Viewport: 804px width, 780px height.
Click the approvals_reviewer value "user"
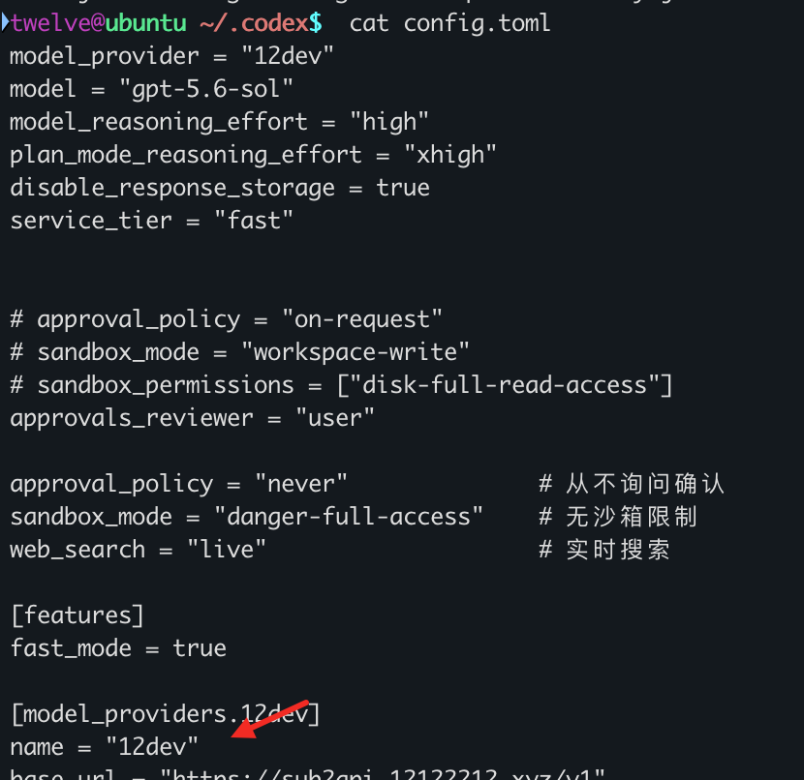click(x=335, y=418)
